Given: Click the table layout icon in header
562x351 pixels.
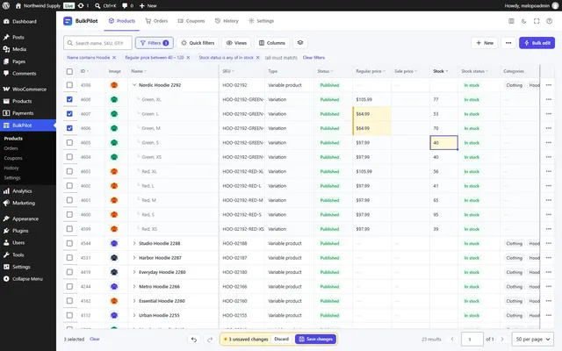Looking at the screenshot, I should coord(511,21).
